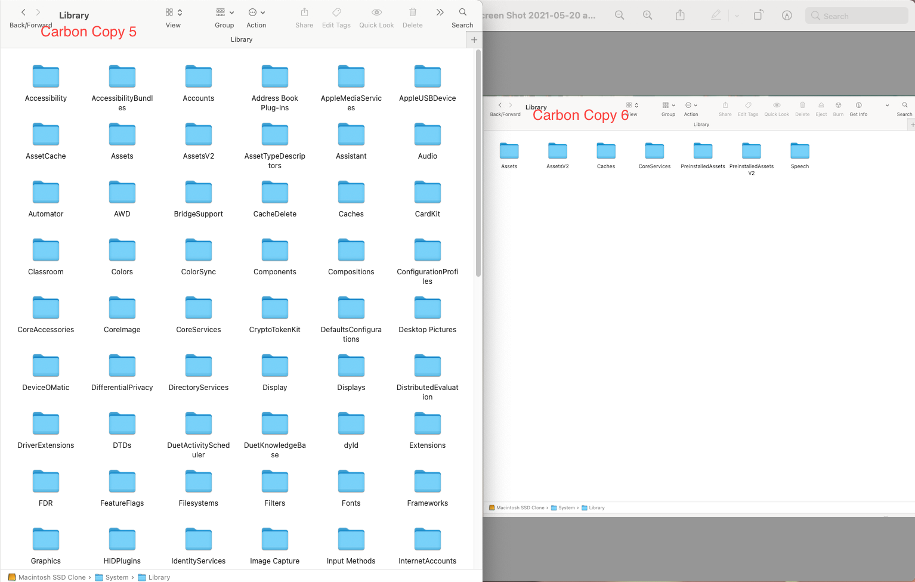Screen dimensions: 915x582
Task: Click the Share icon in Preview toolbar
Action: click(680, 16)
